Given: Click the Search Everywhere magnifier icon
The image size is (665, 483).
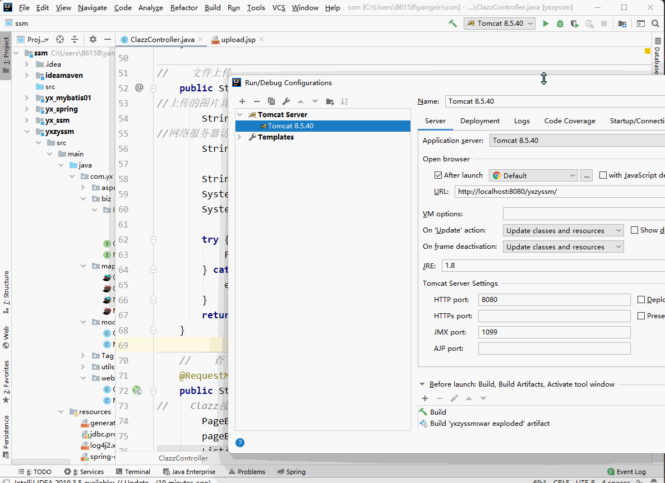Looking at the screenshot, I should click(x=655, y=24).
